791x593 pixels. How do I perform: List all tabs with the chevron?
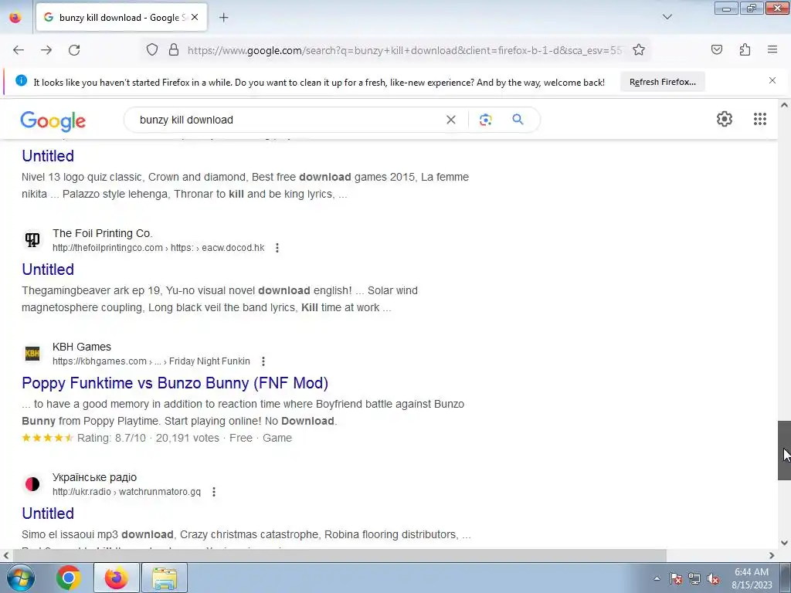(x=667, y=17)
